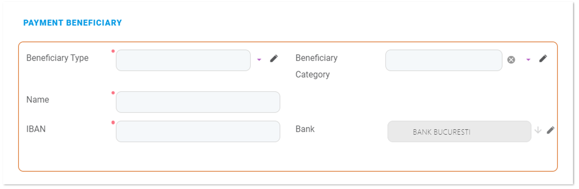Click the Name label text
The image size is (579, 189).
[x=38, y=99]
